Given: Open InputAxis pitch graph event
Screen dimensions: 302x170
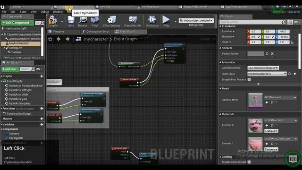Looking at the screenshot, I should (x=18, y=94).
